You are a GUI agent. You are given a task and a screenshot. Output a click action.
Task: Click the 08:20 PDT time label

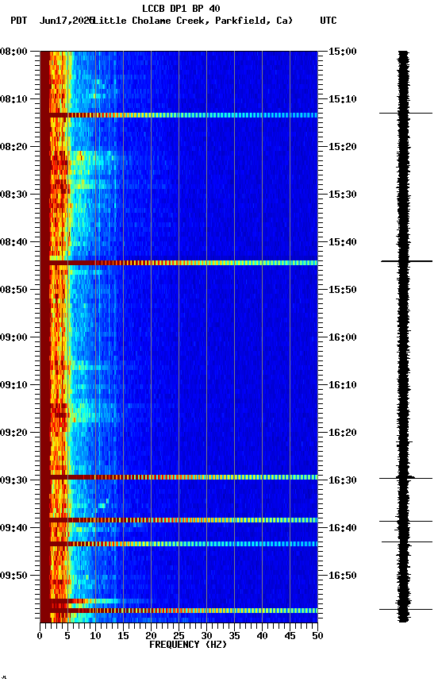coord(13,147)
